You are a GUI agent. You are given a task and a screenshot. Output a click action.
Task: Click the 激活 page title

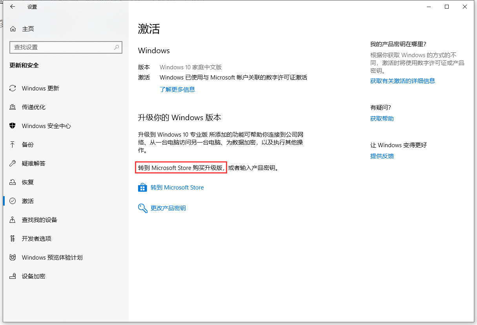[149, 29]
